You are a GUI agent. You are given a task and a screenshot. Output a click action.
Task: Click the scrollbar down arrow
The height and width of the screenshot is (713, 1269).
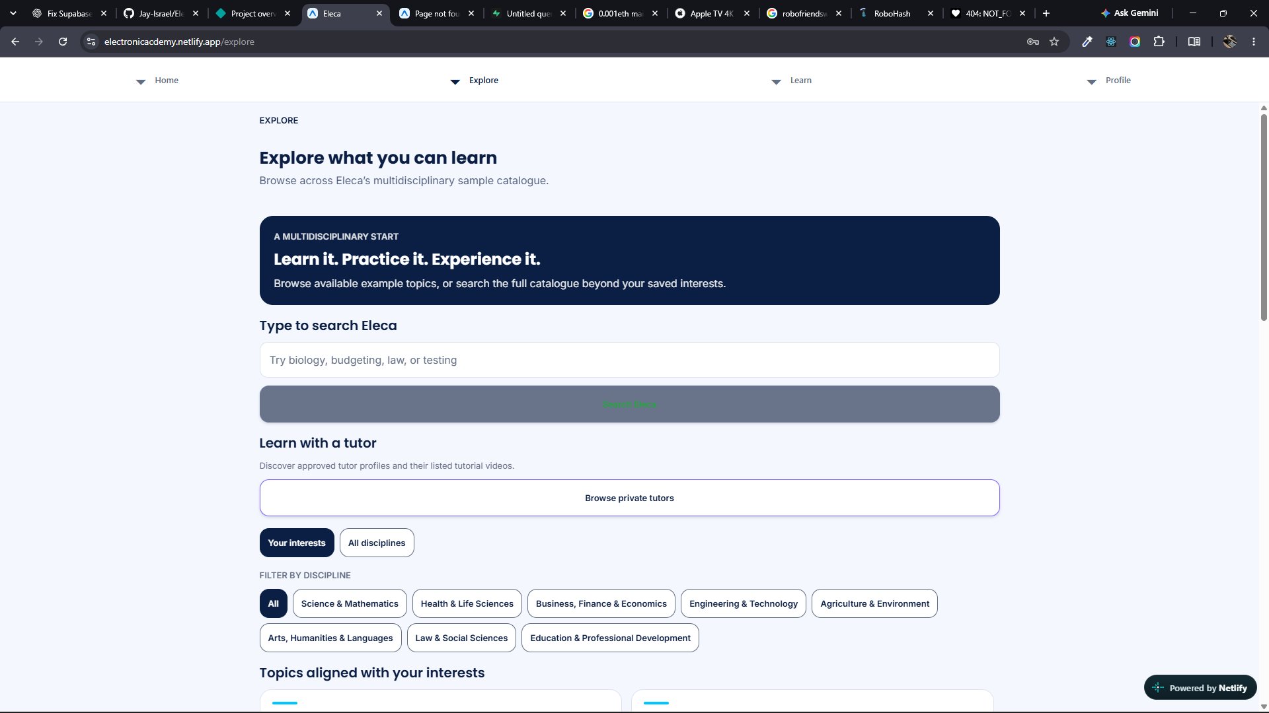[1264, 707]
